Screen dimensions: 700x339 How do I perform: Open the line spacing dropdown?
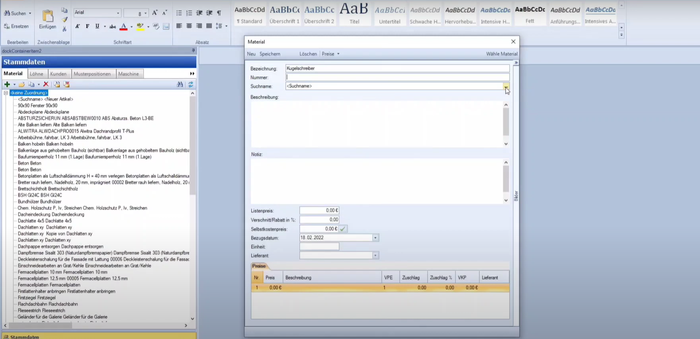click(x=227, y=26)
